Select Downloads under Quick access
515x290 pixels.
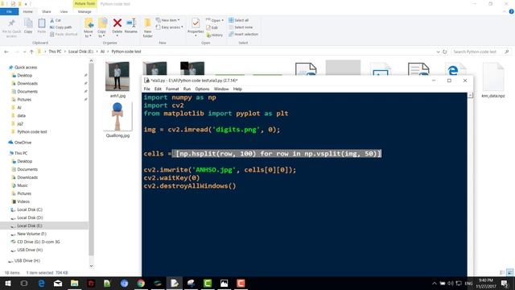27,84
